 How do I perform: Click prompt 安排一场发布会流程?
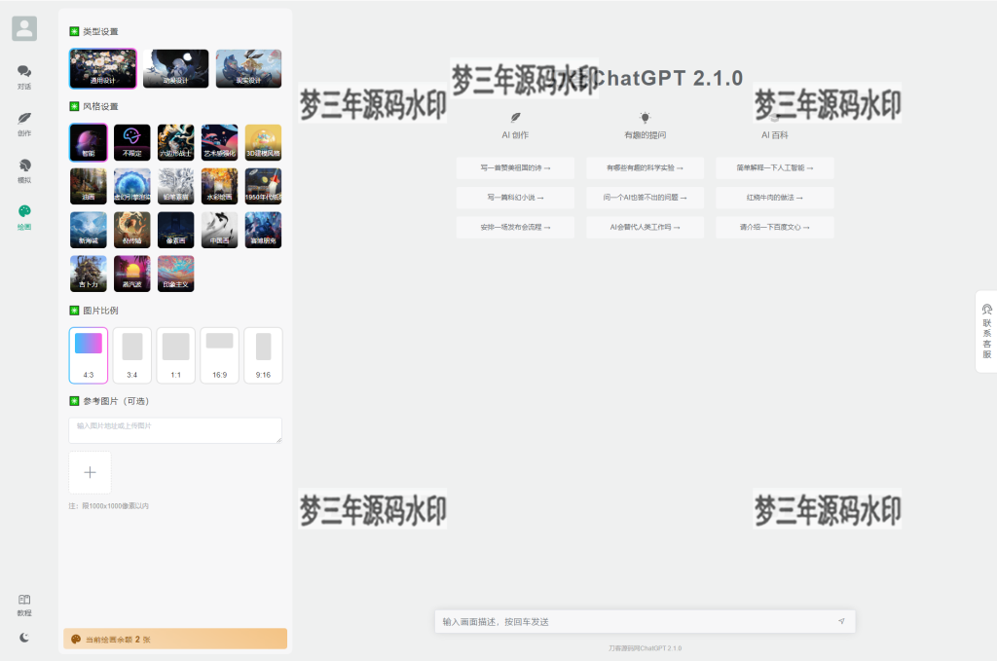[515, 227]
